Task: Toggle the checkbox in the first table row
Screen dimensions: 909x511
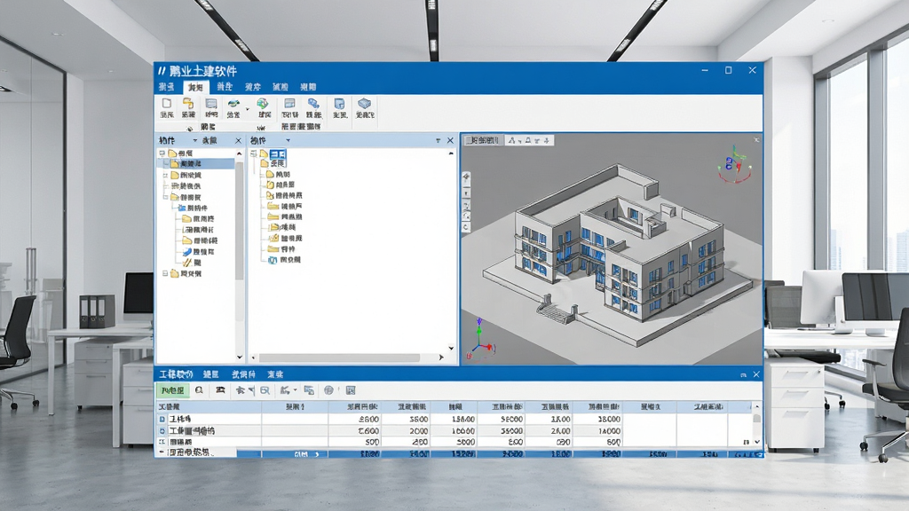Action: [x=162, y=419]
